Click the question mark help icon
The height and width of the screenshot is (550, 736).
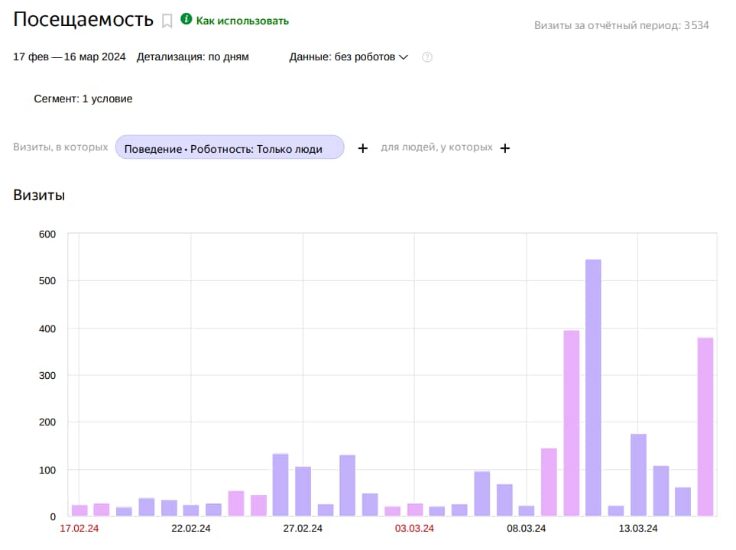(x=427, y=57)
